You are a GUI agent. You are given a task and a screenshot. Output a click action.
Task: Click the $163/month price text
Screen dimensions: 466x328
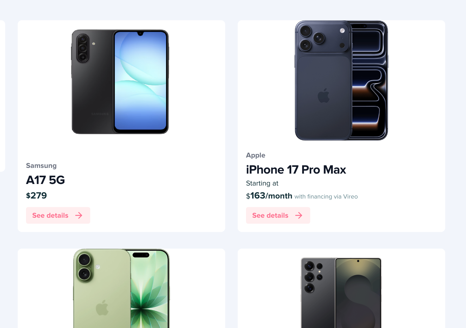(x=269, y=196)
